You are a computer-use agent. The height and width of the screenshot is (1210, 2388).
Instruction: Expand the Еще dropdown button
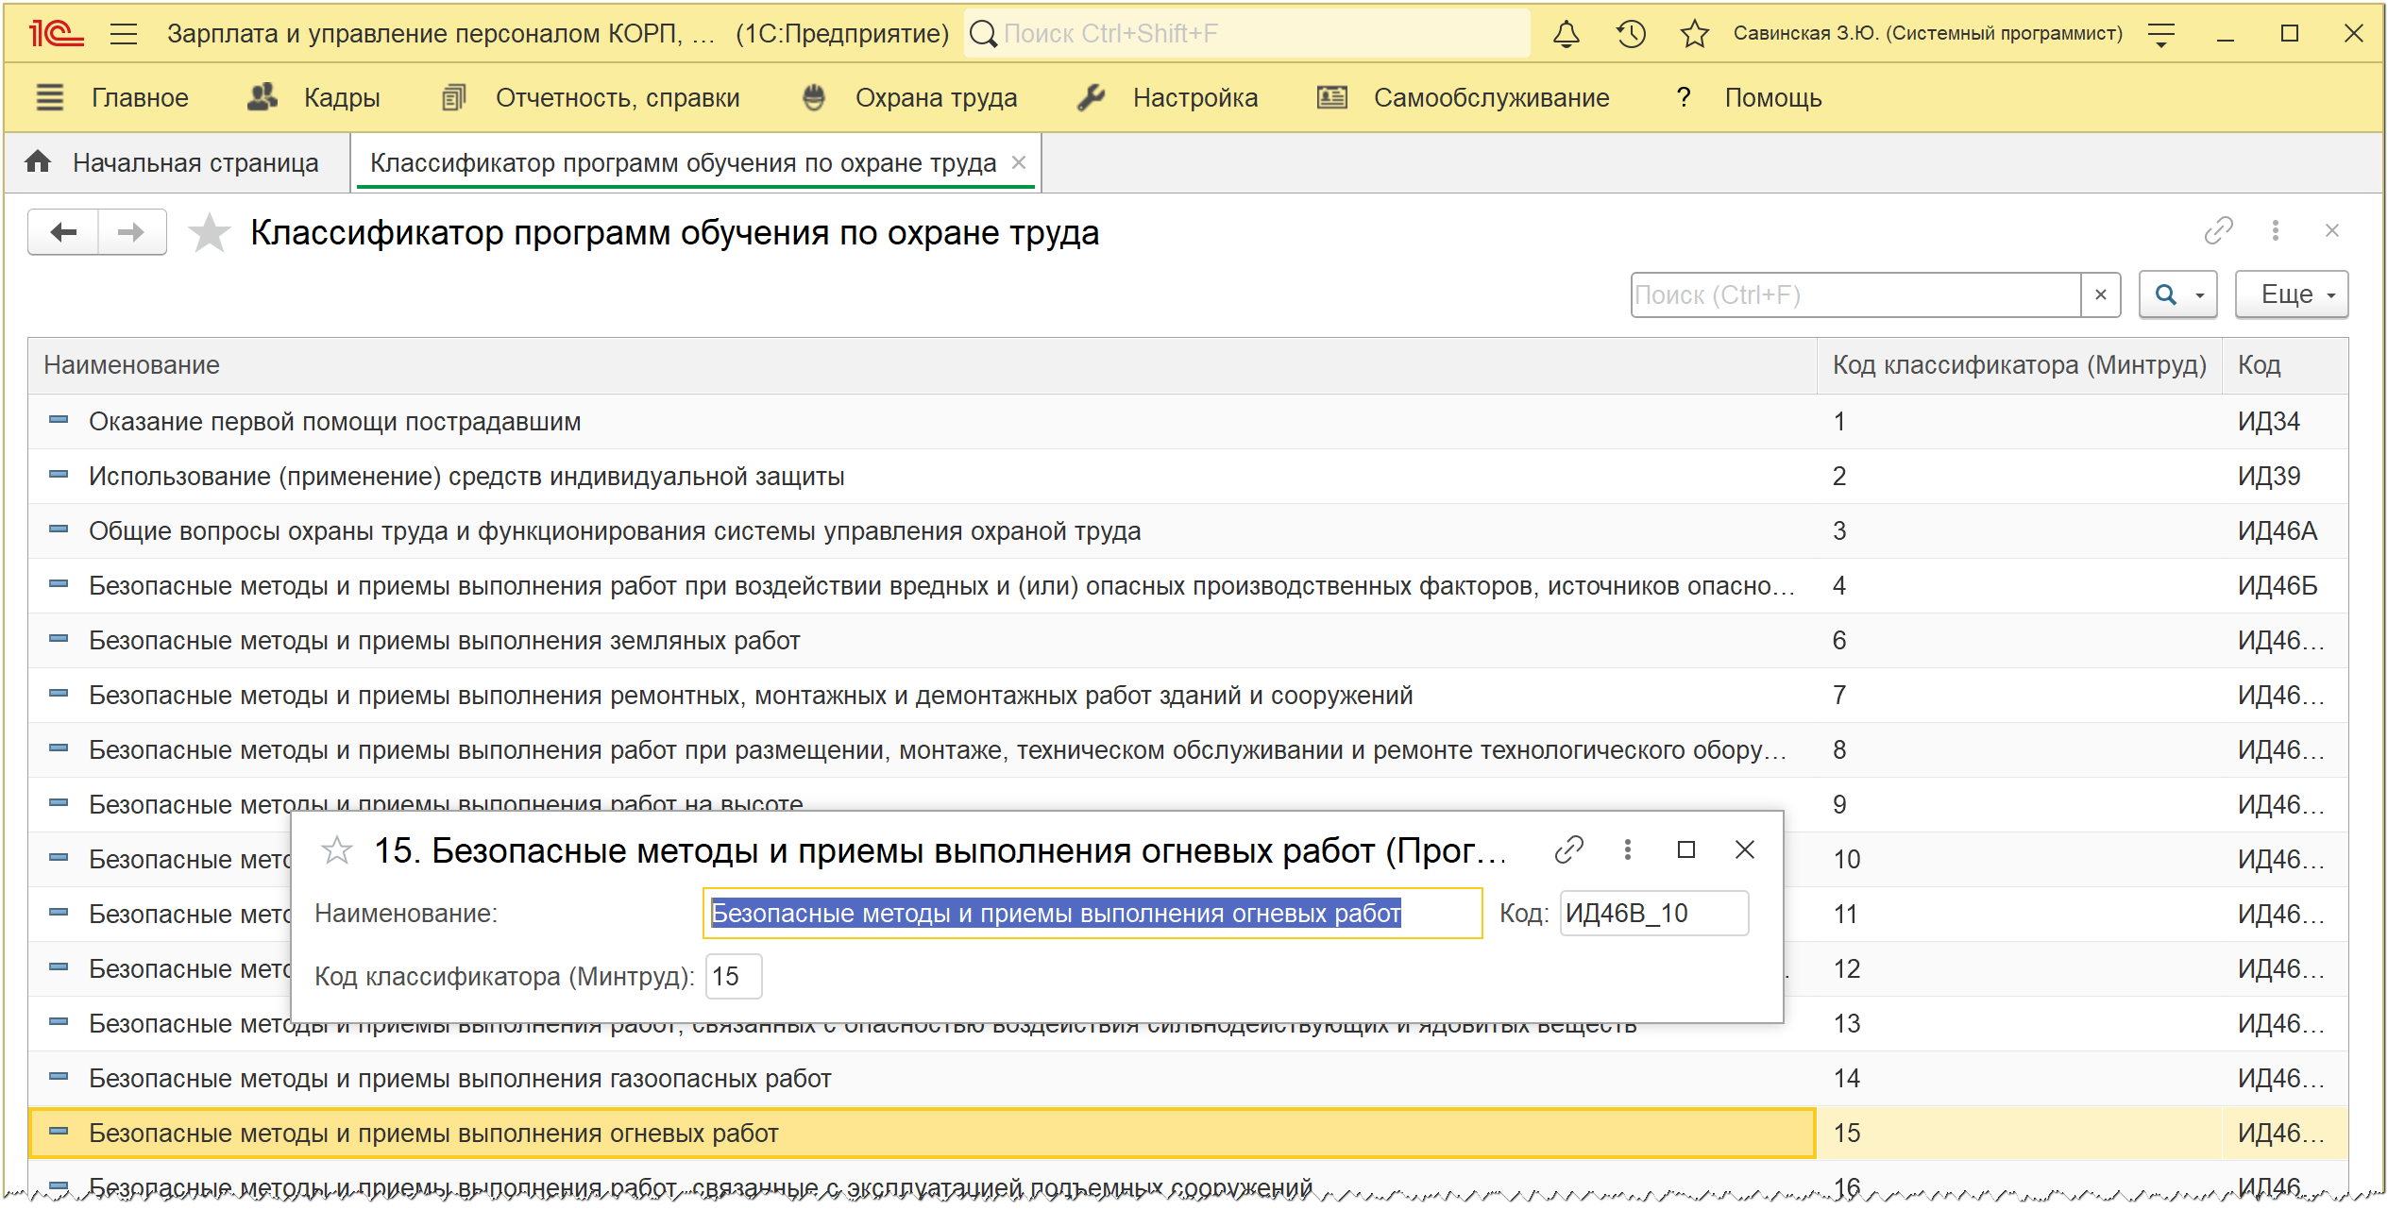pyautogui.click(x=2291, y=294)
